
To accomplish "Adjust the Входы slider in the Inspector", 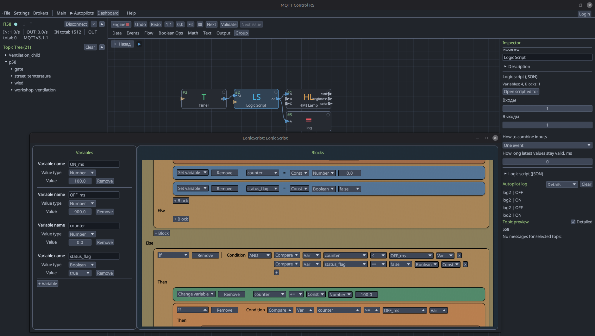I will pyautogui.click(x=547, y=108).
